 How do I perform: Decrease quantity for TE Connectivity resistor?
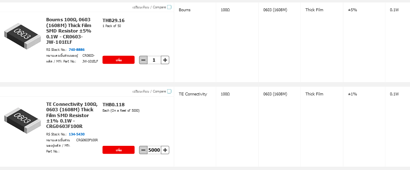coord(143,150)
